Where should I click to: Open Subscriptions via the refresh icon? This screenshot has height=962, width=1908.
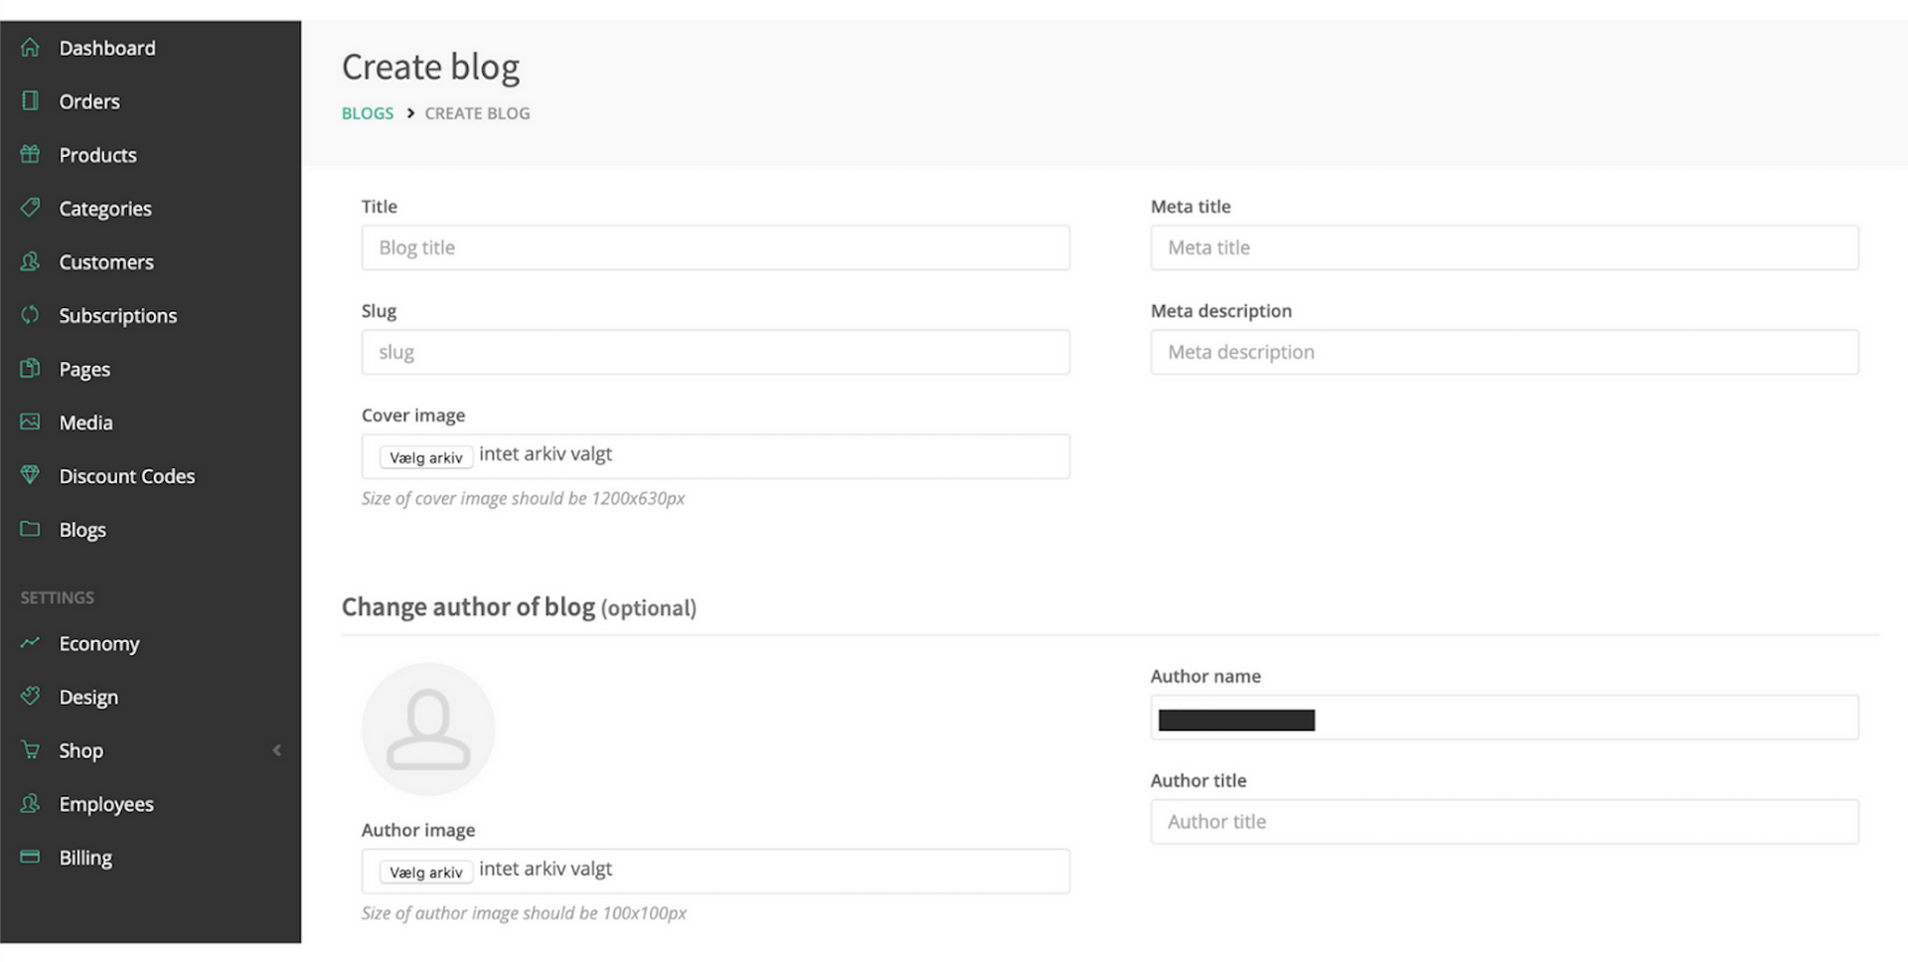pyautogui.click(x=30, y=315)
